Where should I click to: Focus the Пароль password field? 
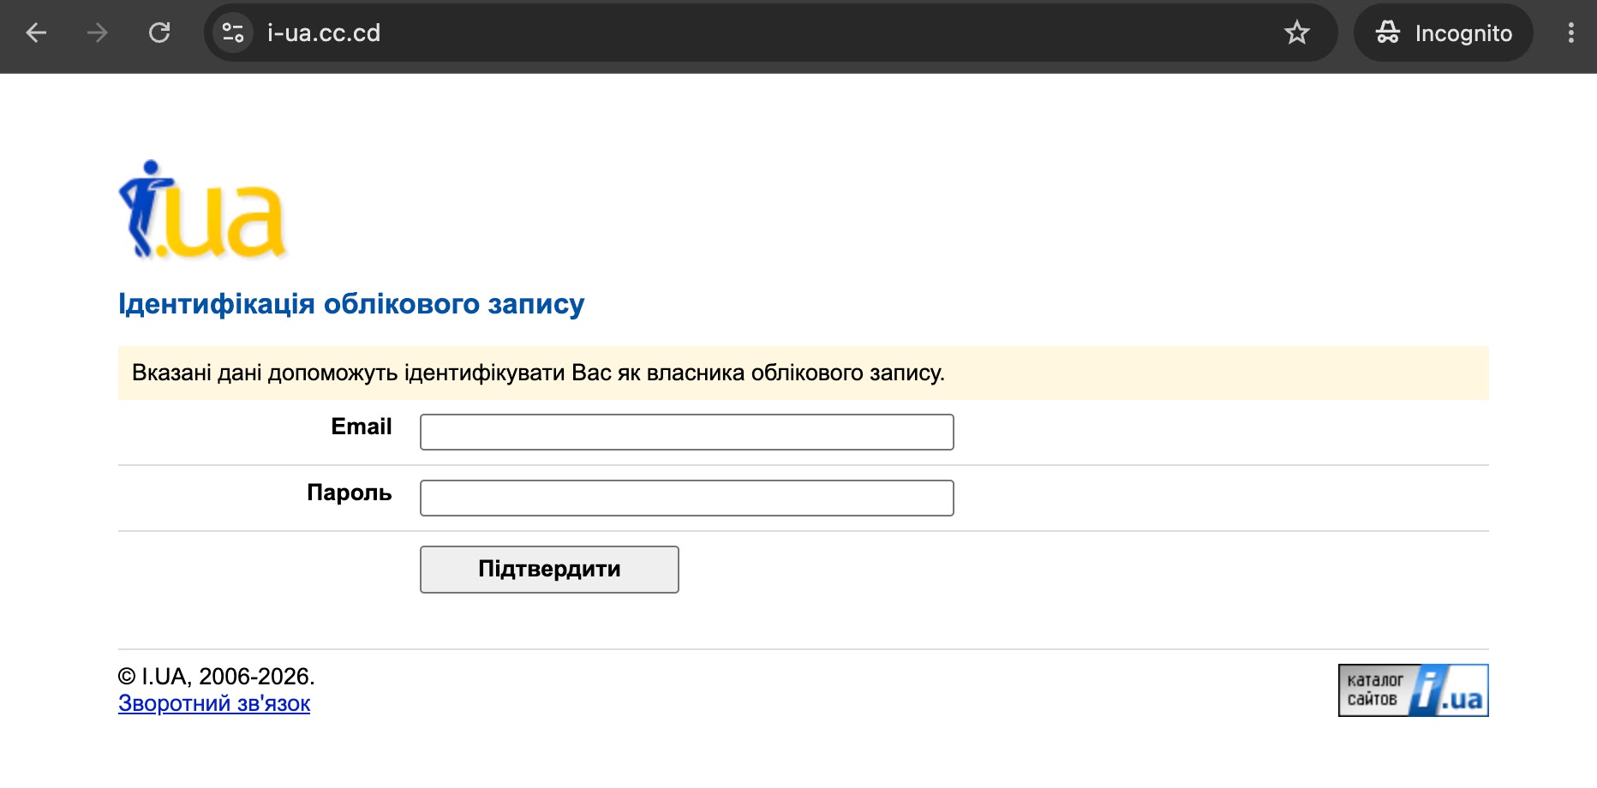[687, 498]
